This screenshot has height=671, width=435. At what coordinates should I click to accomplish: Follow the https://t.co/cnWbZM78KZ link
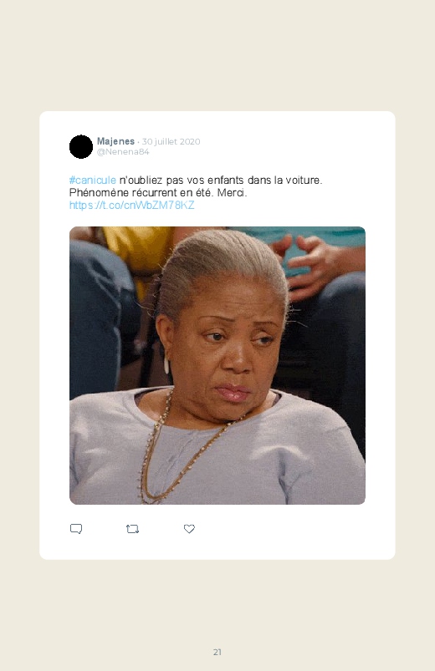click(132, 206)
